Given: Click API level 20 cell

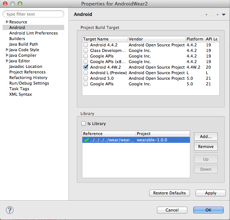Looking at the screenshot, I should pyautogui.click(x=208, y=67).
